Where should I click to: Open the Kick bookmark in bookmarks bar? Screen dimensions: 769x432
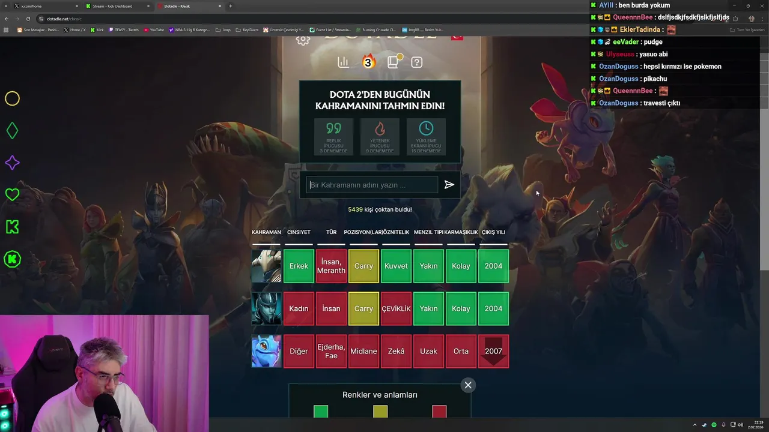pos(97,29)
